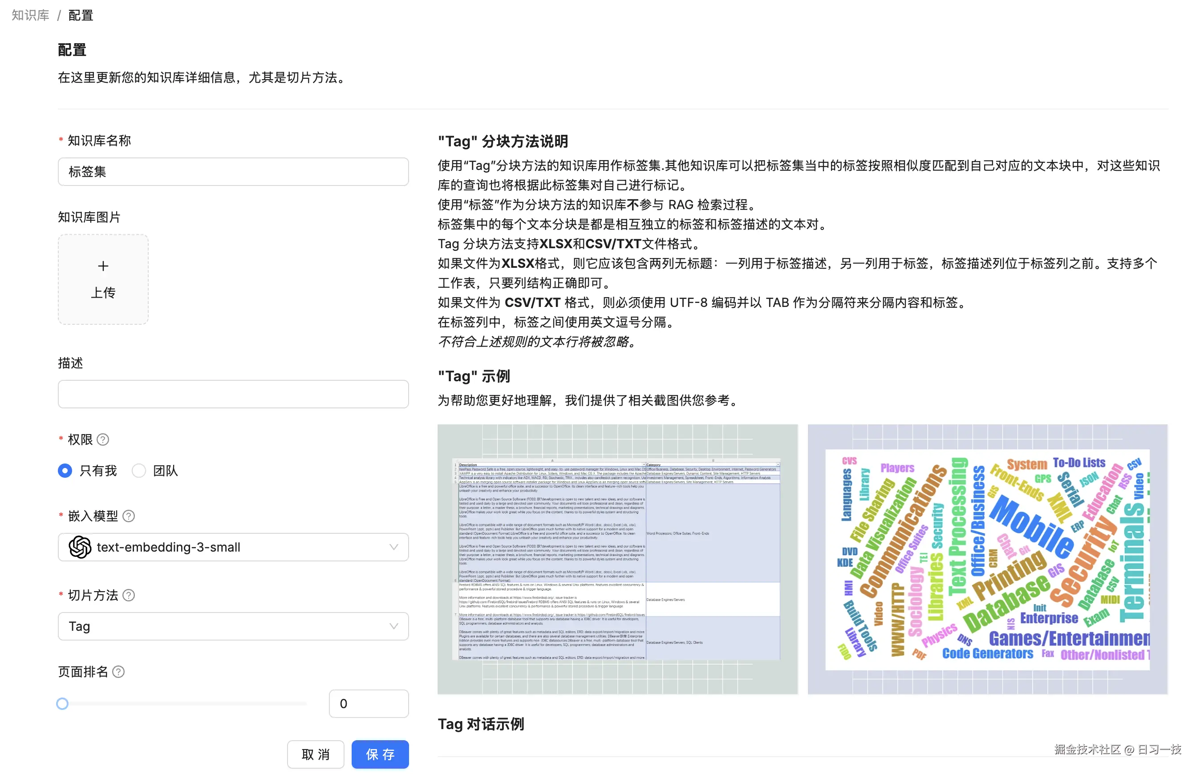The image size is (1200, 774).
Task: Open the 嵌入模型 text-embedding-3-small dropdown
Action: point(233,547)
